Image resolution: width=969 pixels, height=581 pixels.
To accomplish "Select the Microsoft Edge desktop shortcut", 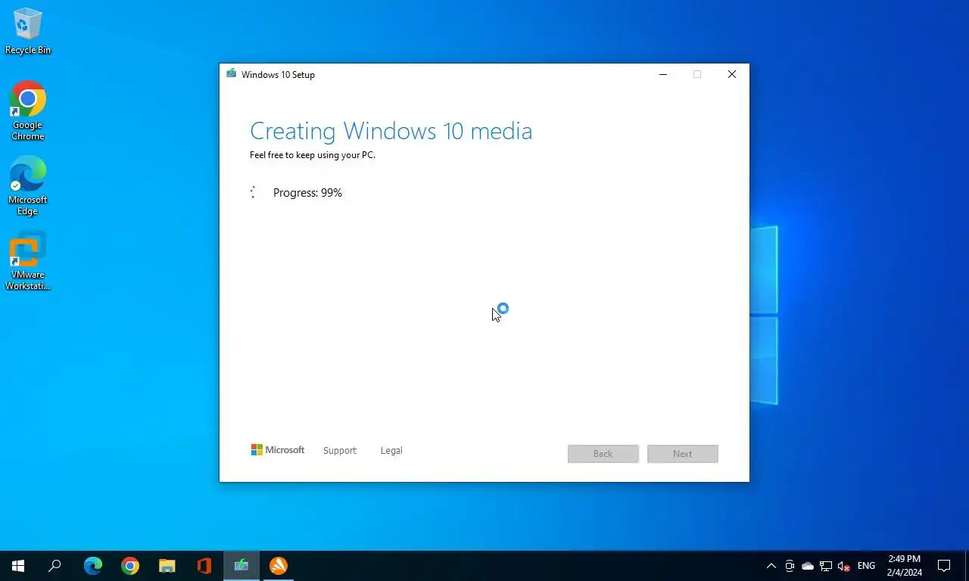I will tap(28, 185).
